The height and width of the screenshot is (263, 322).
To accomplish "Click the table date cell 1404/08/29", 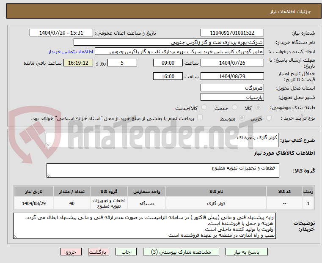I will click(x=34, y=203).
